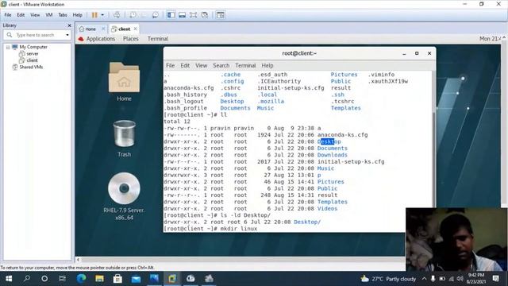Image resolution: width=508 pixels, height=286 pixels.
Task: Open Windows taskbar search
Action: (x=27, y=279)
